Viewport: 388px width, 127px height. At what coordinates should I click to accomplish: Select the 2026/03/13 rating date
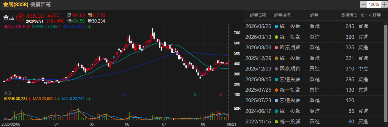point(258,37)
